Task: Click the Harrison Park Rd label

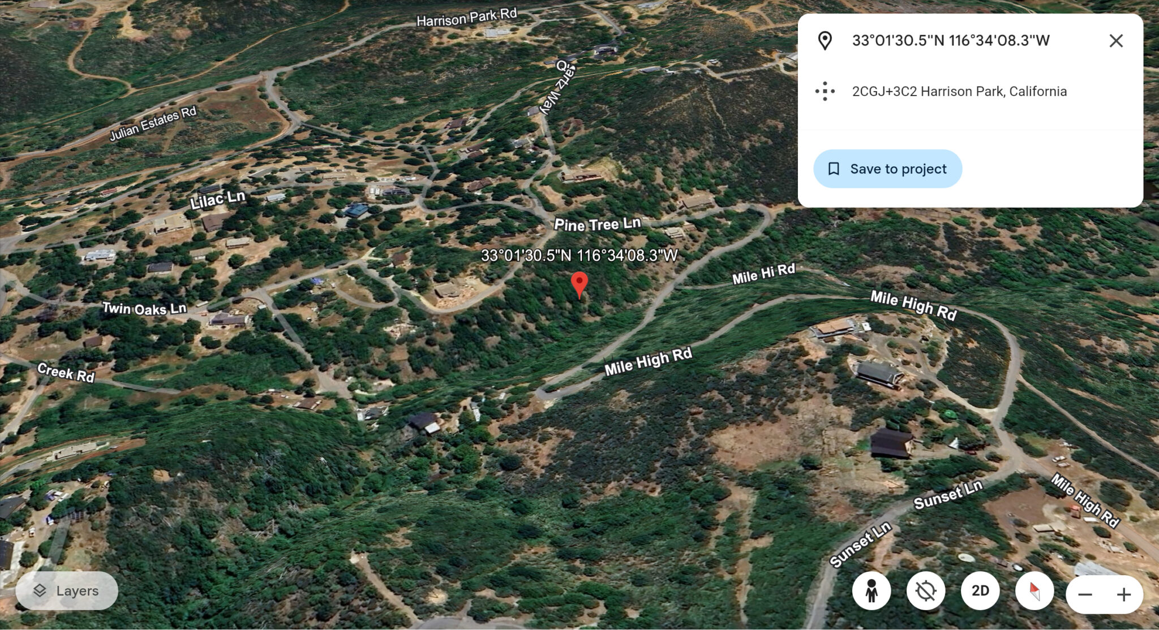Action: (x=467, y=18)
